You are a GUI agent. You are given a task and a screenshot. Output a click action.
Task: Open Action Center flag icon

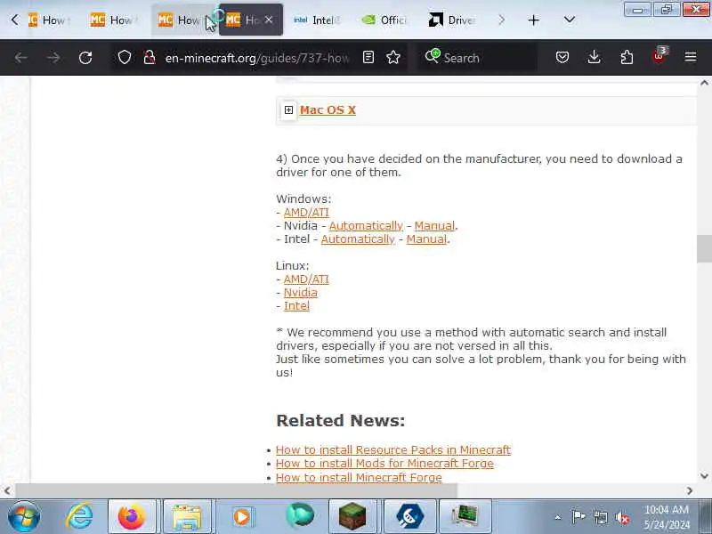pyautogui.click(x=578, y=517)
